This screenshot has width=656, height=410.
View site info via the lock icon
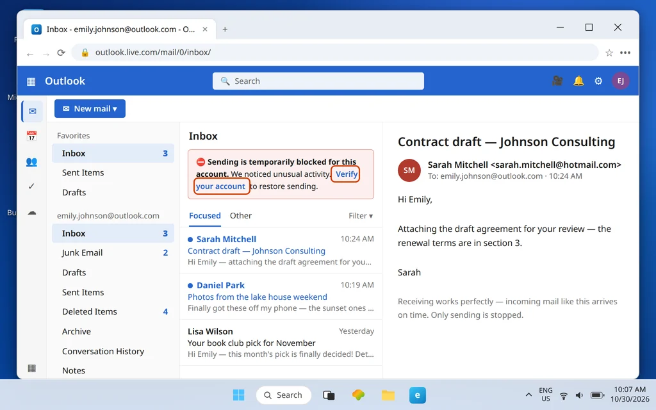(85, 53)
